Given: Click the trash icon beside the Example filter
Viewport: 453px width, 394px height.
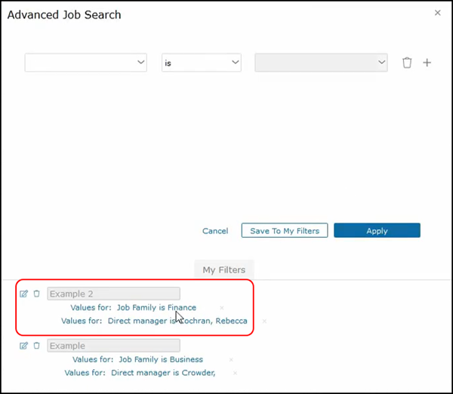Looking at the screenshot, I should pyautogui.click(x=36, y=346).
